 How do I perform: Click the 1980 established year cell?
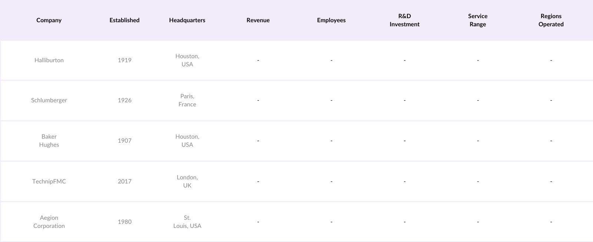125,222
